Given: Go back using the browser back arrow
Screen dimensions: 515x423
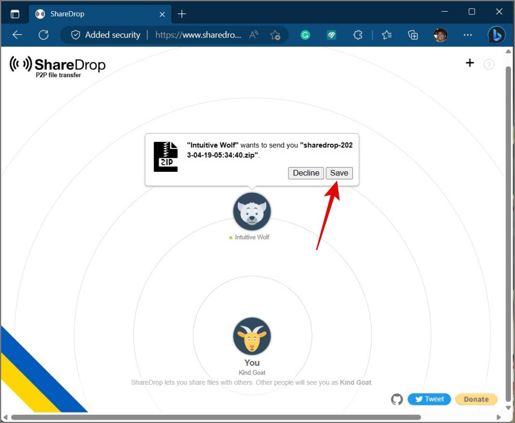Looking at the screenshot, I should tap(17, 34).
